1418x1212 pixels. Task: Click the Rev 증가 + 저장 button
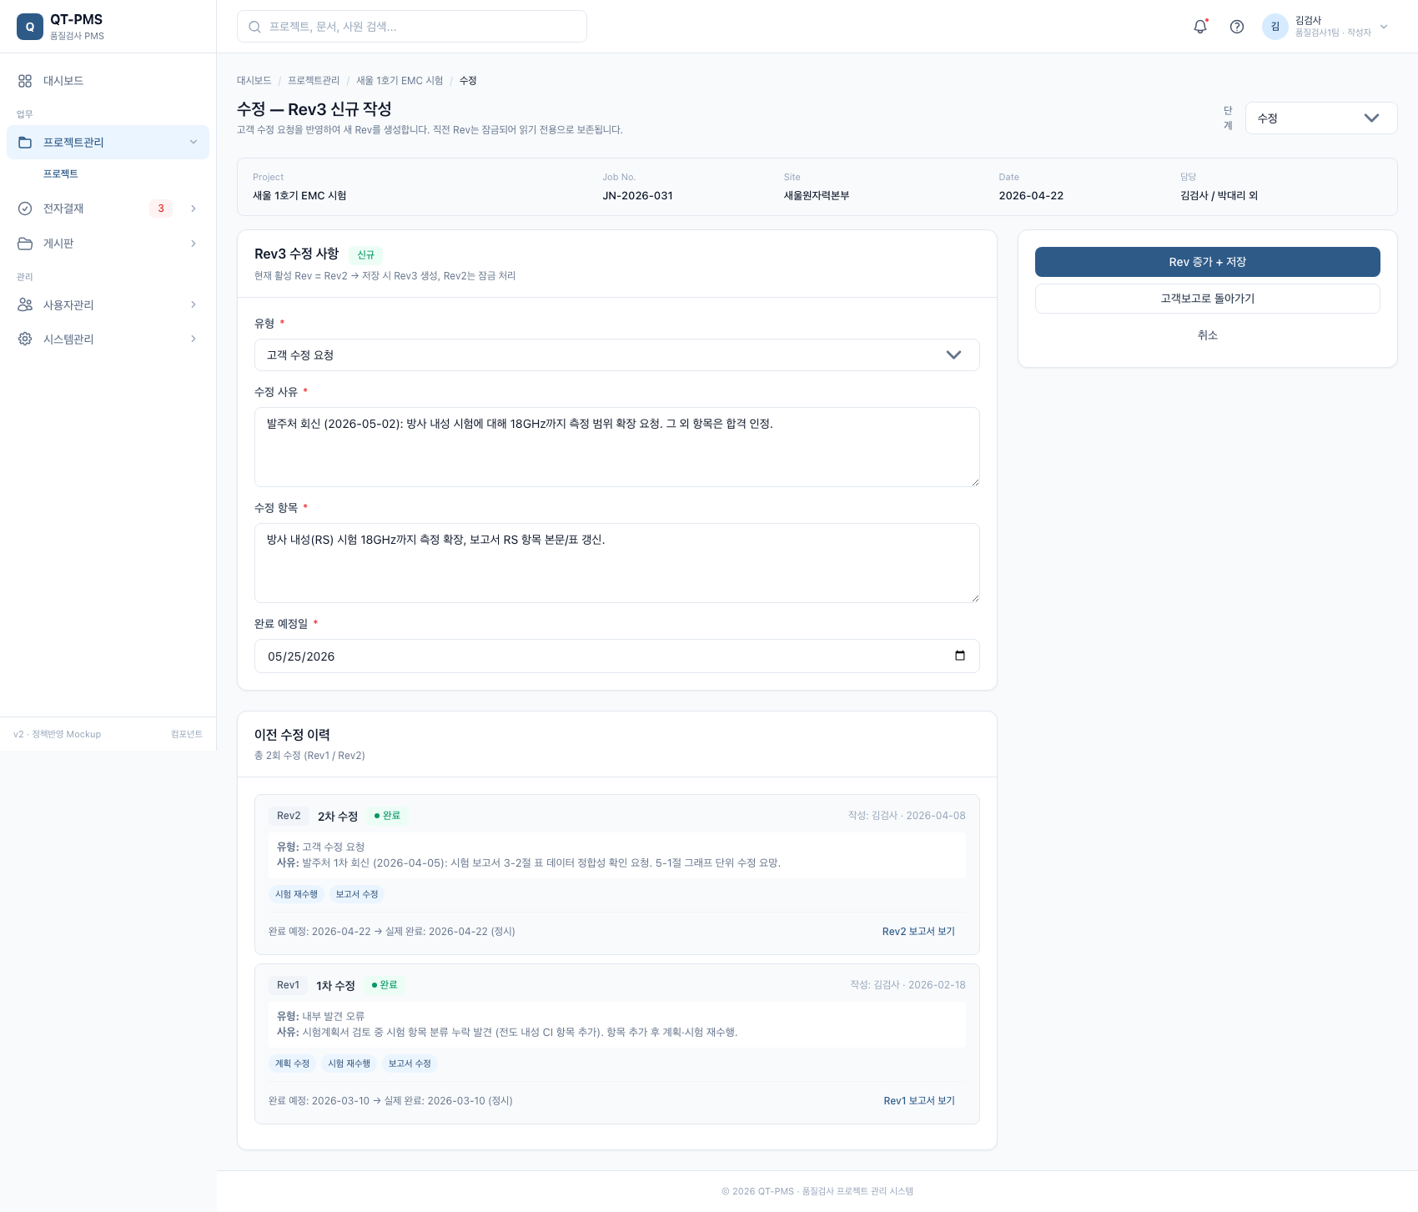point(1208,262)
